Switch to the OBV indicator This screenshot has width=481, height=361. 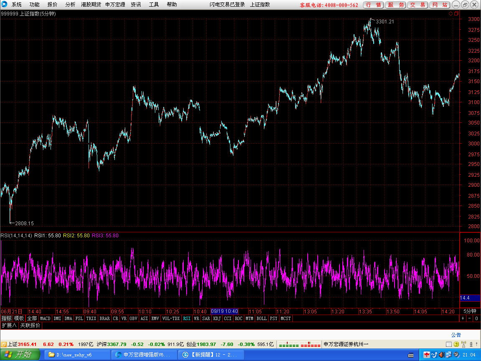point(134,318)
